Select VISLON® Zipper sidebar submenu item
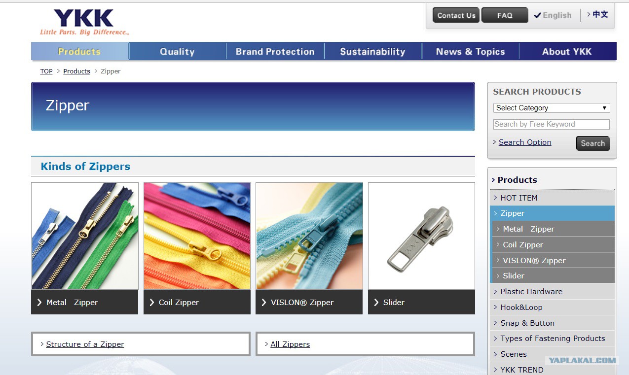 (x=554, y=260)
